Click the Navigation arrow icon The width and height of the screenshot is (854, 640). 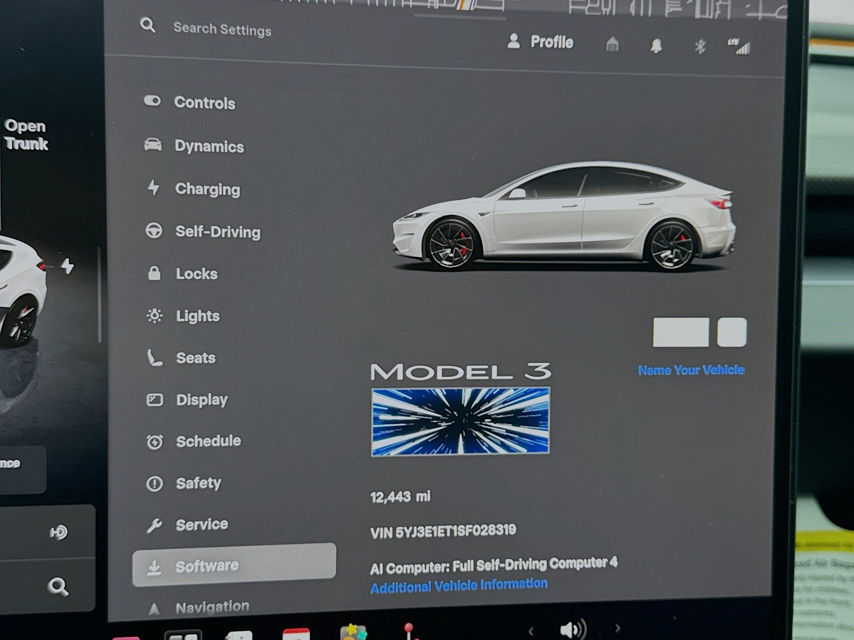(x=154, y=609)
